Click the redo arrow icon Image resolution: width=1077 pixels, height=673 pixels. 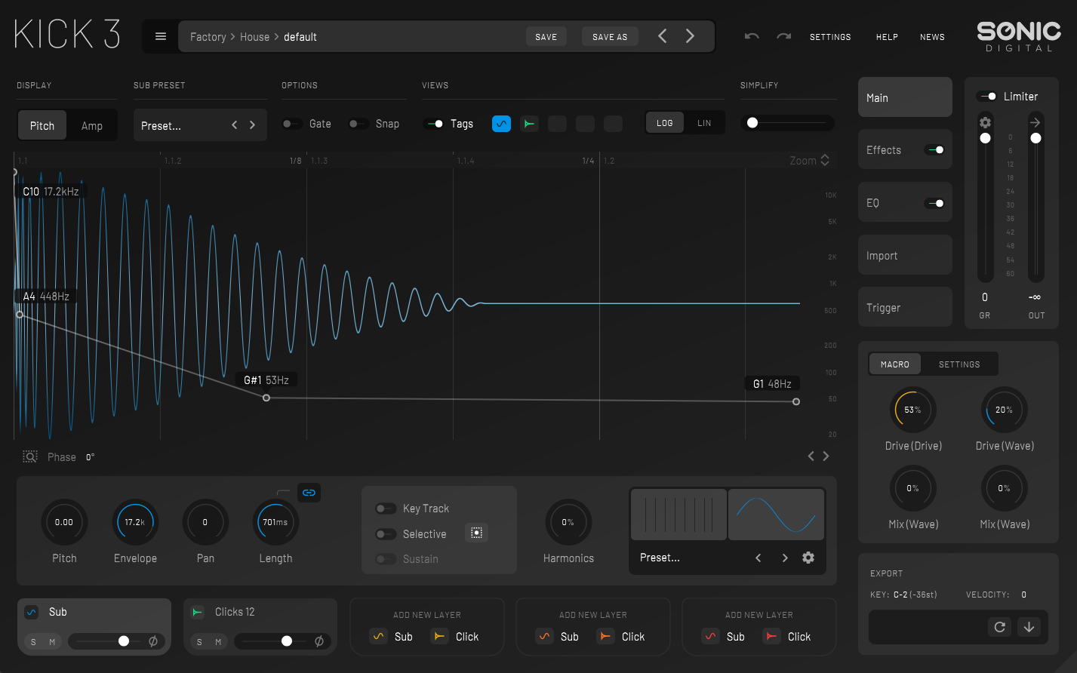point(783,36)
